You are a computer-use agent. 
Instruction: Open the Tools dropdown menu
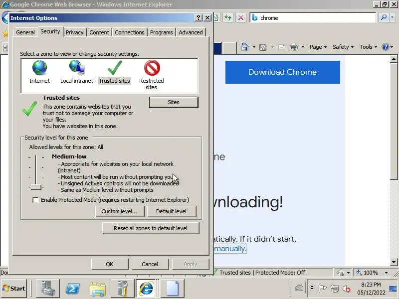coord(368,47)
